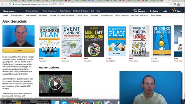Open Marketing Plan Strategies book cover
185x104 pixels.
(x=139, y=41)
